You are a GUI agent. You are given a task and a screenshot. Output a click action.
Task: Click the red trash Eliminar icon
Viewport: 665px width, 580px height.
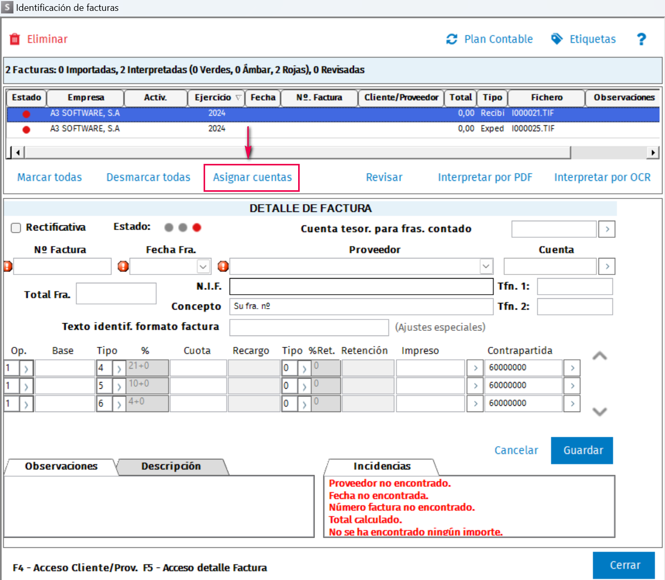point(15,39)
